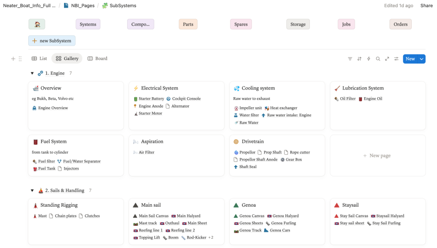
Task: Switch to the List view tab
Action: click(x=39, y=59)
